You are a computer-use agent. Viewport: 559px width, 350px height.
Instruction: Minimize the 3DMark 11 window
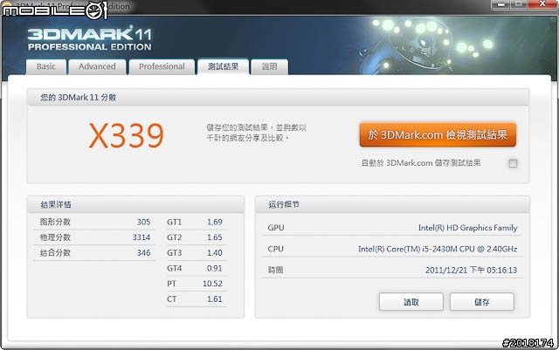click(501, 4)
